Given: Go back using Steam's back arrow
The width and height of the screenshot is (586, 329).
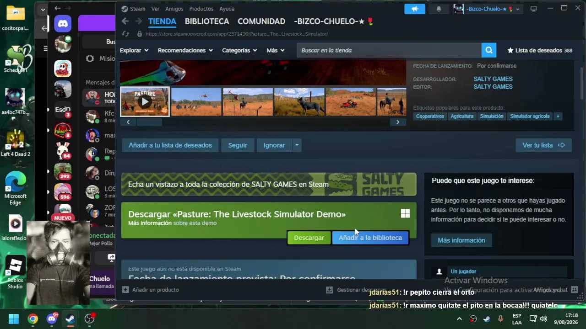Looking at the screenshot, I should (125, 21).
